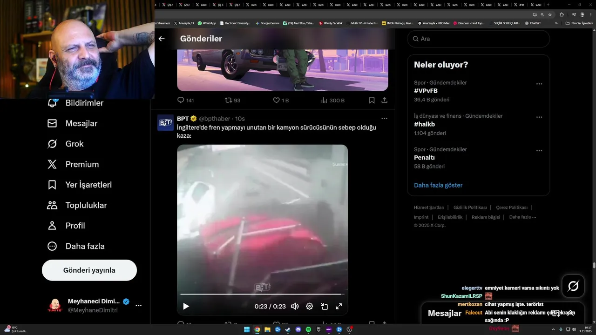Viewport: 596px width, 335px height.
Task: Focus the Ara search field
Action: tap(479, 39)
